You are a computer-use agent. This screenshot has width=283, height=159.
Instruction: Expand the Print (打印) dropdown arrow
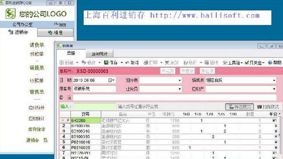161,62
